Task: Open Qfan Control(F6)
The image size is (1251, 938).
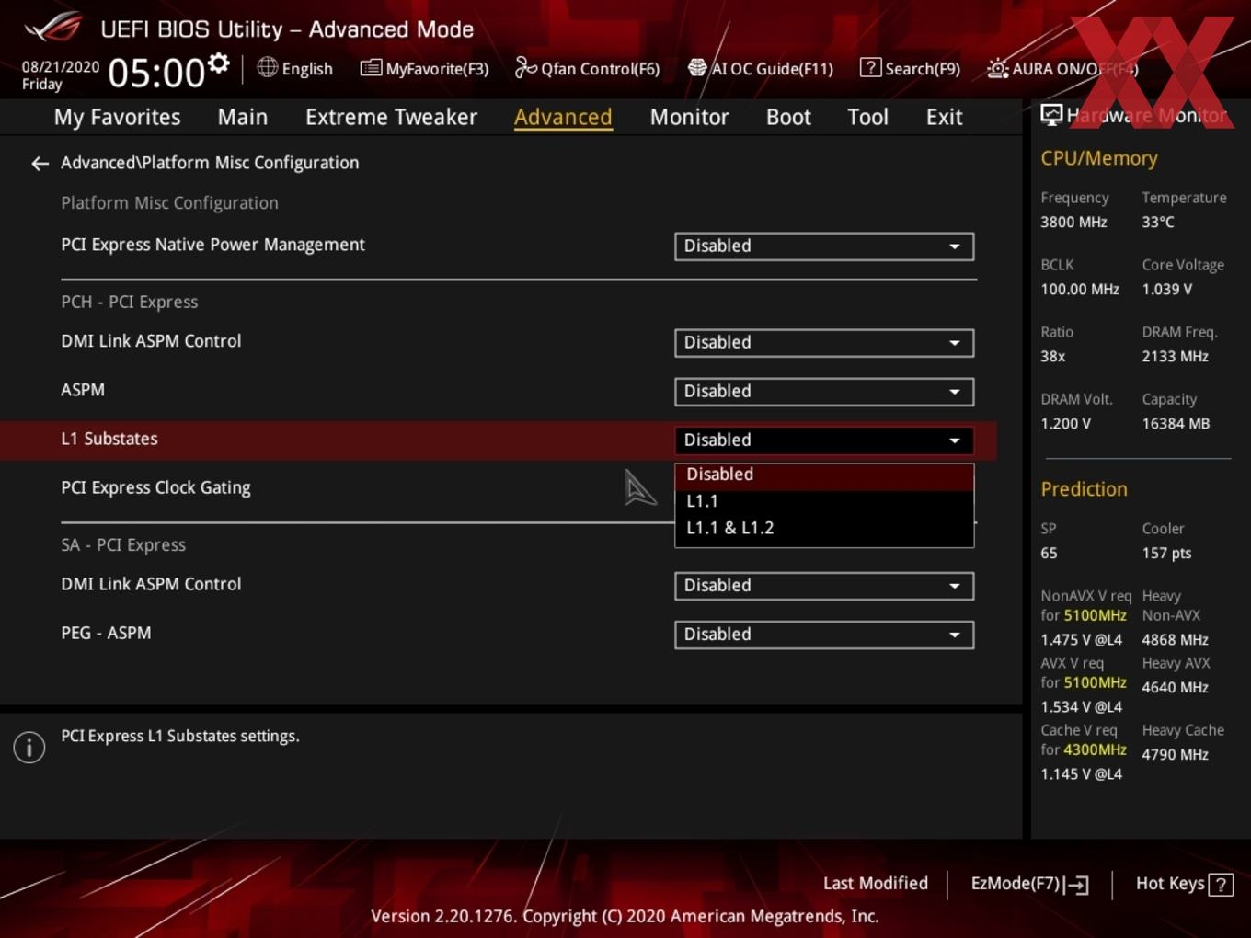Action: pos(588,69)
